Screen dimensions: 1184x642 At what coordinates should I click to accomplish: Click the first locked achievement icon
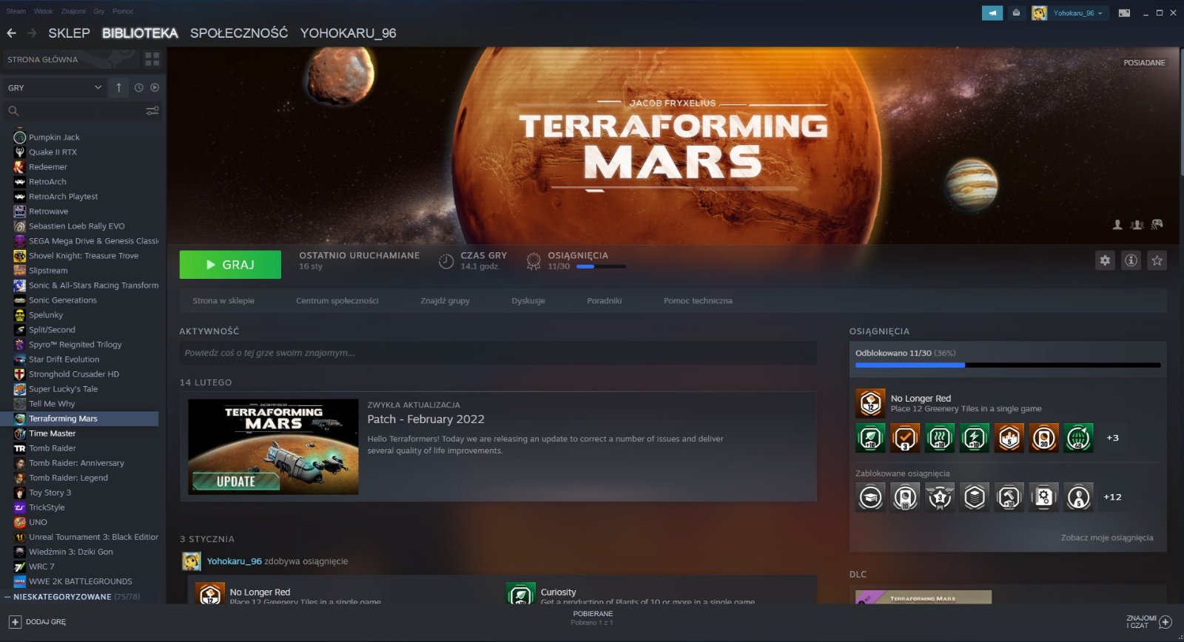tap(870, 497)
